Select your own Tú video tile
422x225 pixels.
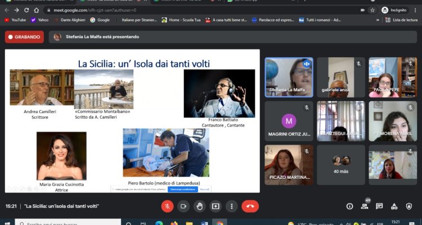[393, 165]
